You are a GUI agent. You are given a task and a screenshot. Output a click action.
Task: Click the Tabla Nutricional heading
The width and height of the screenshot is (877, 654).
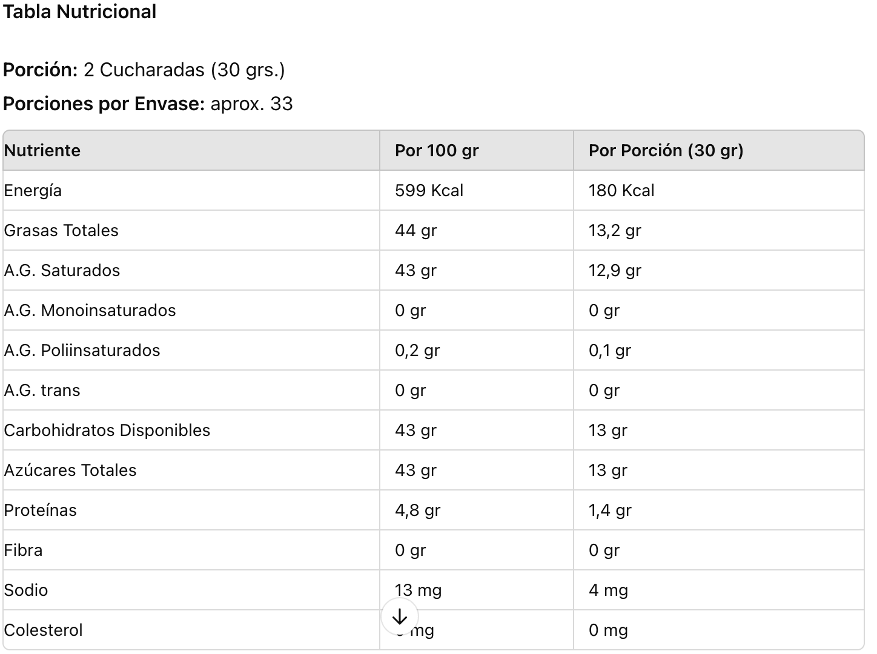(x=80, y=12)
